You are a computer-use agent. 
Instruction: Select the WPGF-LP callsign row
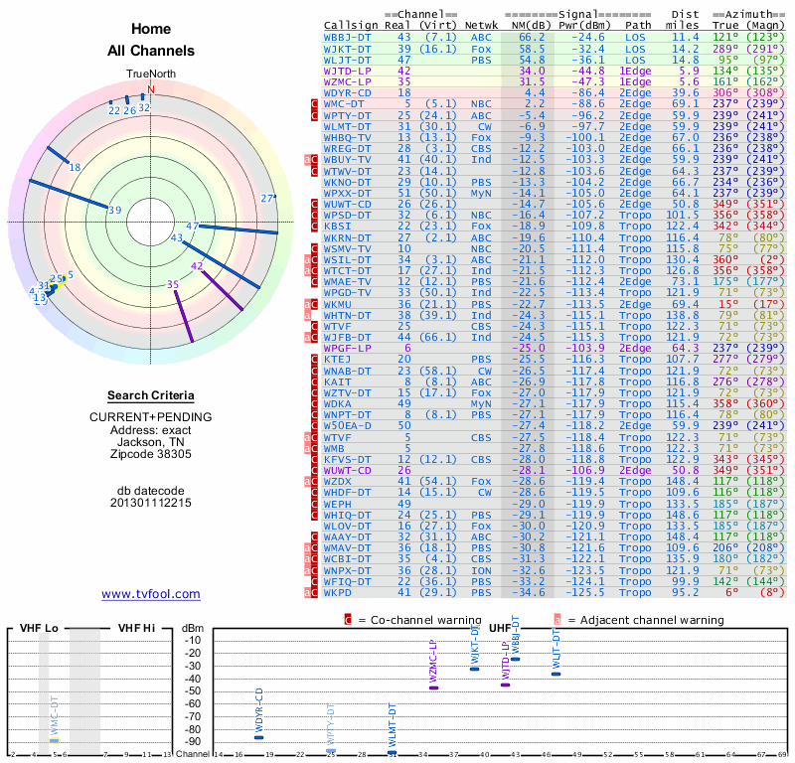coord(555,349)
